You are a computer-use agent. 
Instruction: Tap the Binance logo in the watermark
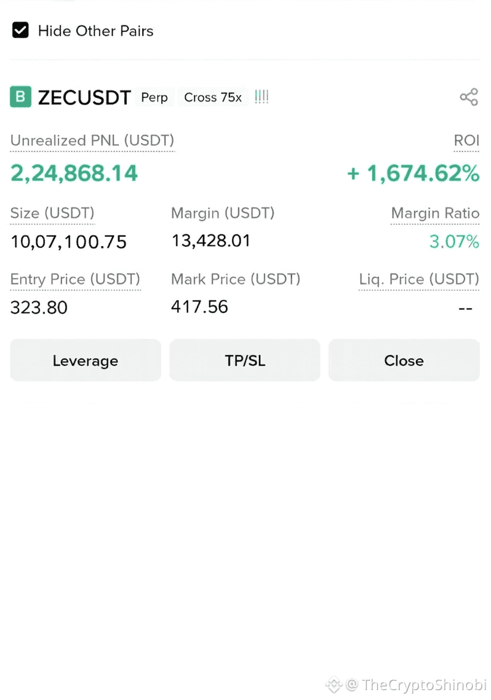click(x=334, y=685)
